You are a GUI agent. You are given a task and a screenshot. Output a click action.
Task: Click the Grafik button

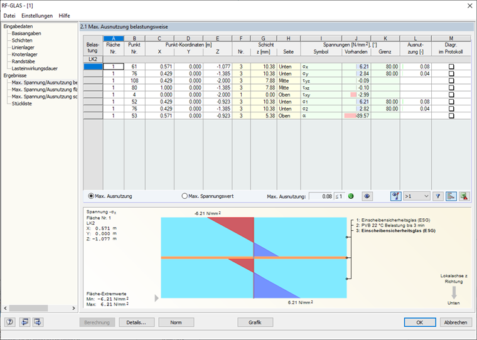click(255, 322)
